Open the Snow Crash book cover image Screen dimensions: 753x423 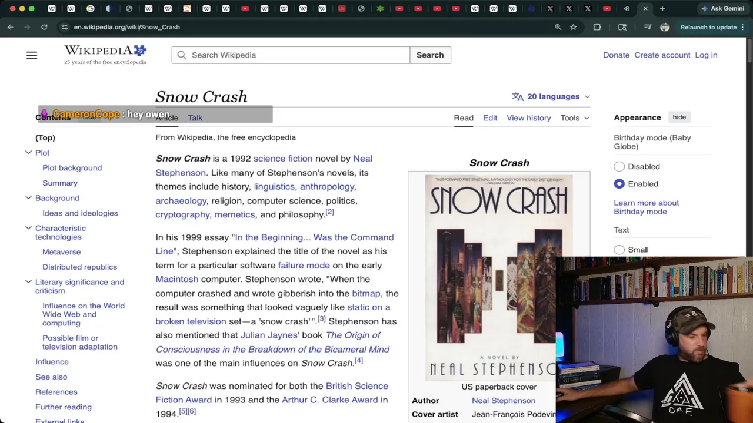coord(499,277)
